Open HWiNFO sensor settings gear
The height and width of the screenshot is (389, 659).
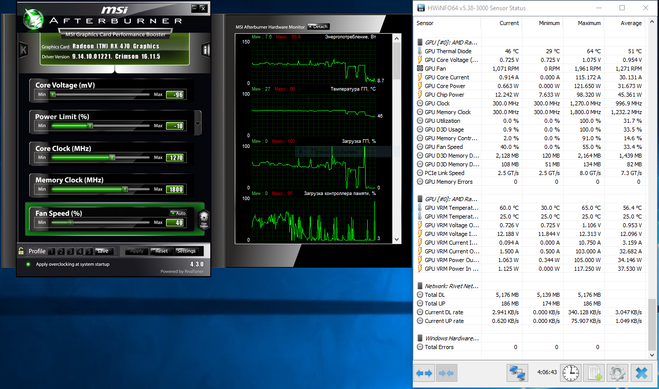tap(617, 373)
